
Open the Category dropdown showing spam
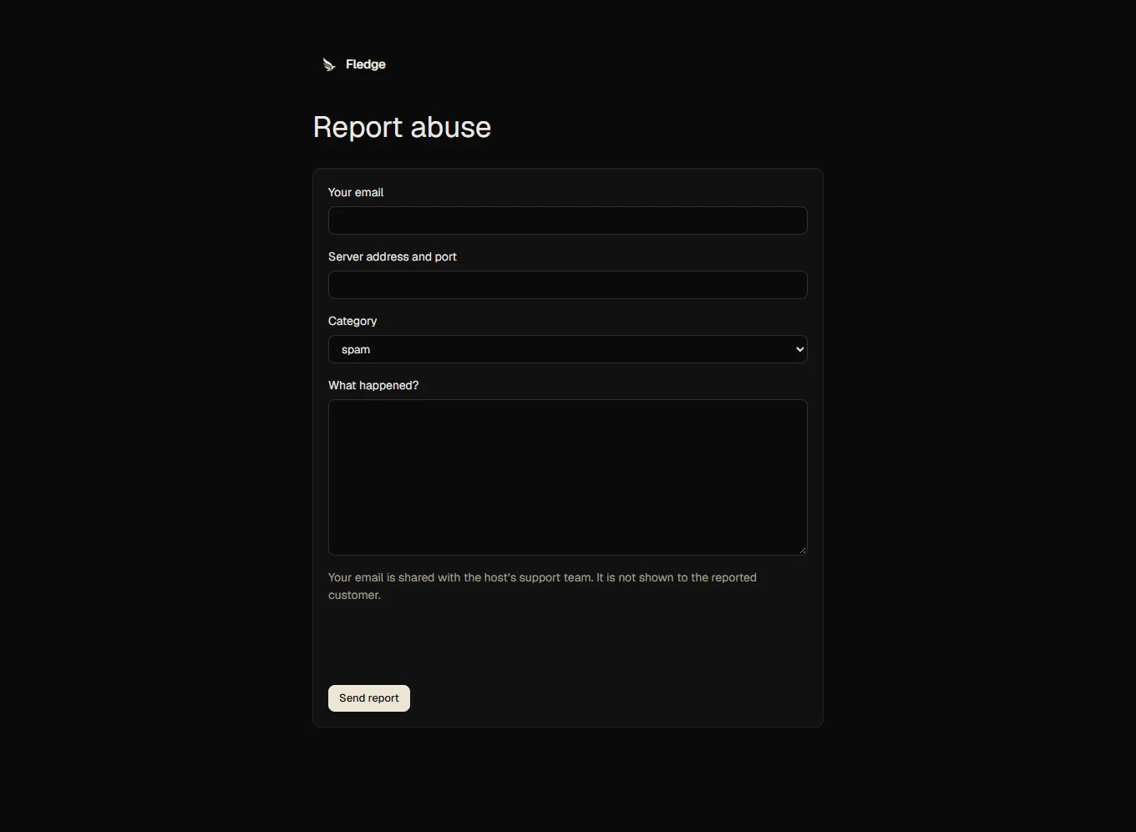pyautogui.click(x=568, y=349)
